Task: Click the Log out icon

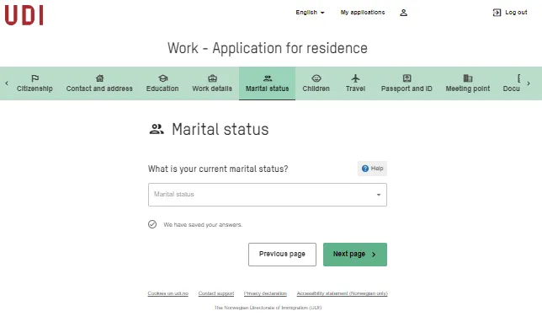Action: [x=497, y=13]
